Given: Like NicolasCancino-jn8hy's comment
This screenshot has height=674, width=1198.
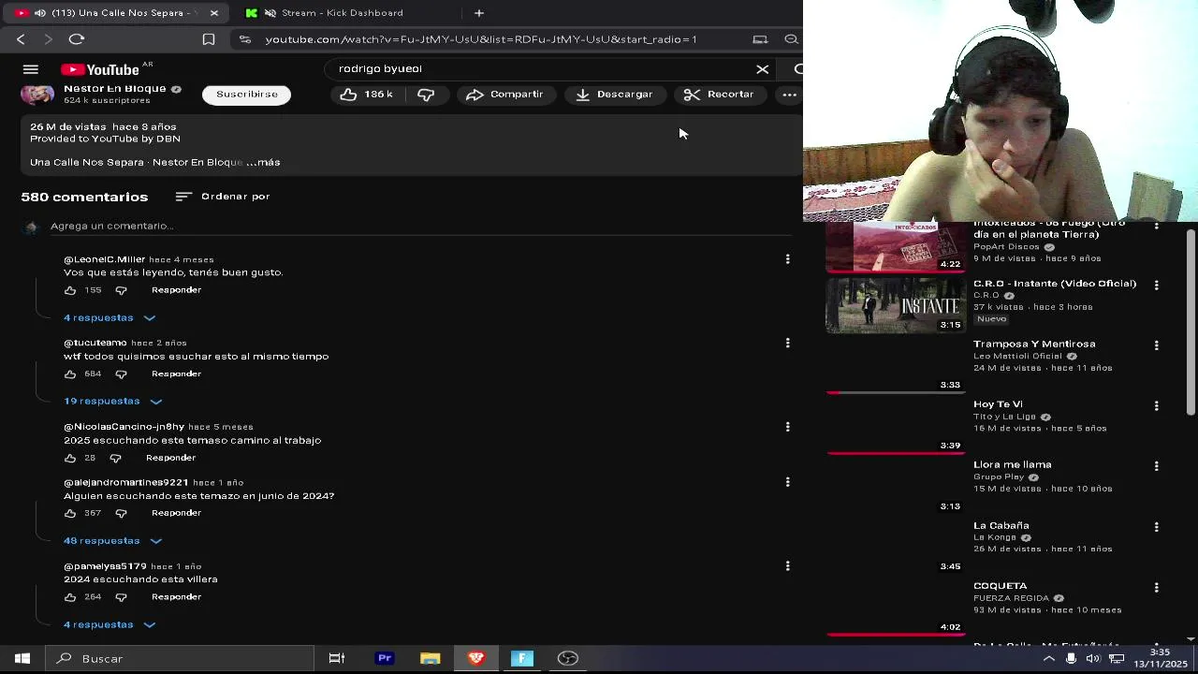Looking at the screenshot, I should (70, 458).
